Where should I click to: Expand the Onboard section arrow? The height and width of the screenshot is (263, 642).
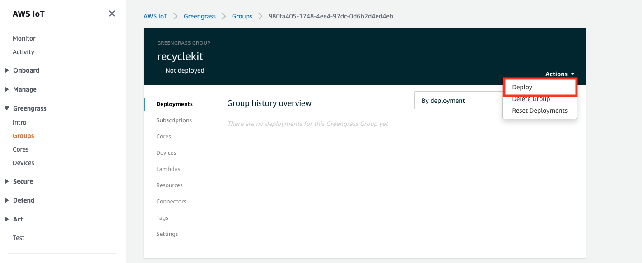click(7, 70)
